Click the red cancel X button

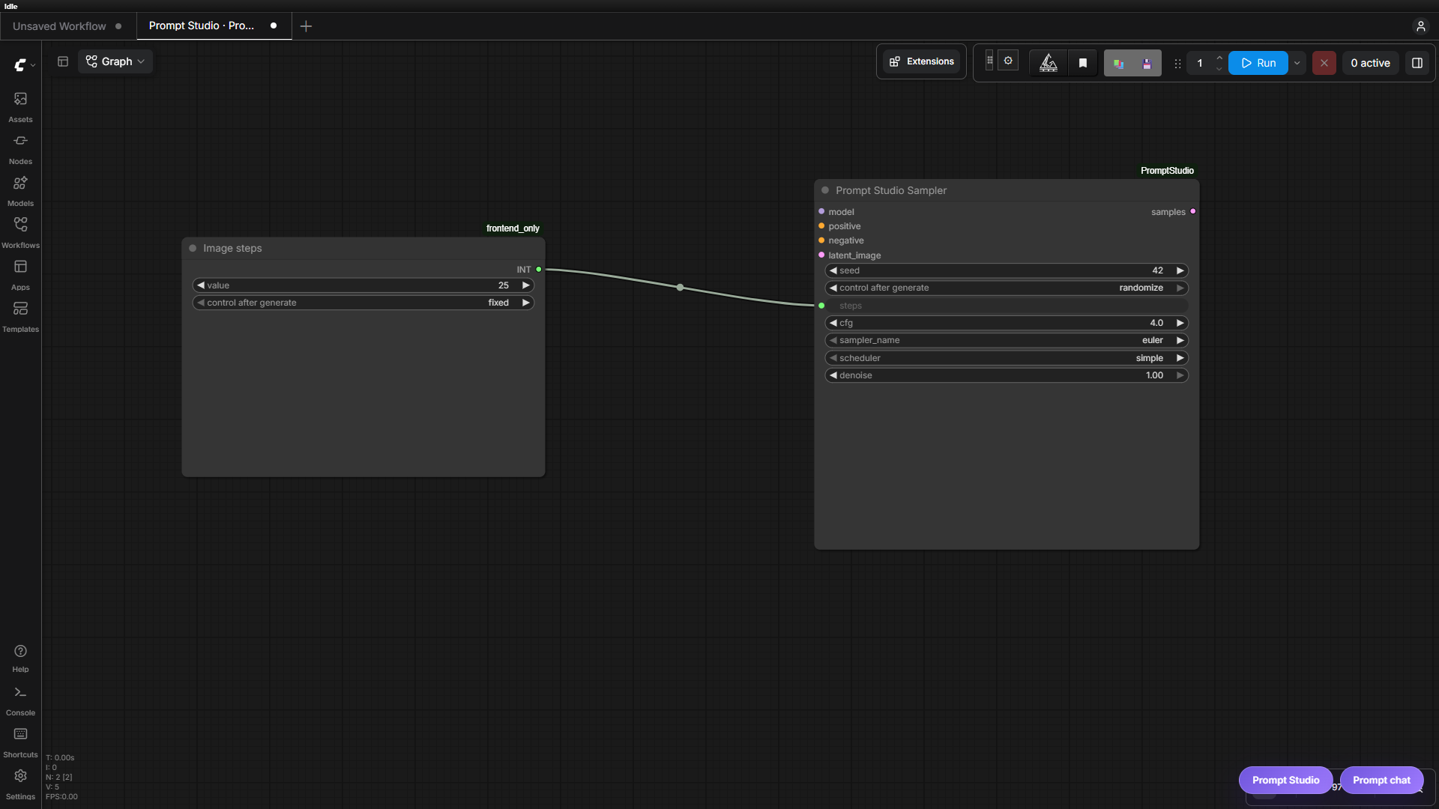[1324, 63]
